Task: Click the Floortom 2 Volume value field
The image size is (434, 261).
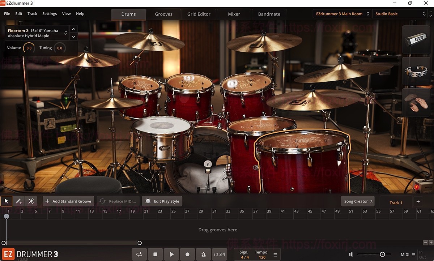Action: point(29,47)
